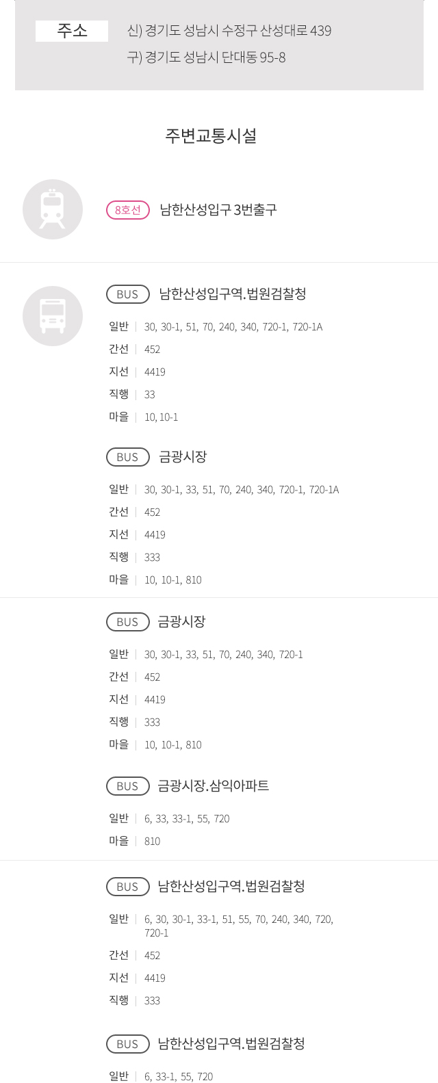This screenshot has height=1083, width=438.
Task: Click the 일반 label beside 6, 33, 33-1
Action: [118, 819]
